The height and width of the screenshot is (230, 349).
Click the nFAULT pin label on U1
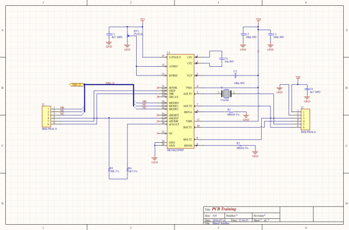click(174, 124)
